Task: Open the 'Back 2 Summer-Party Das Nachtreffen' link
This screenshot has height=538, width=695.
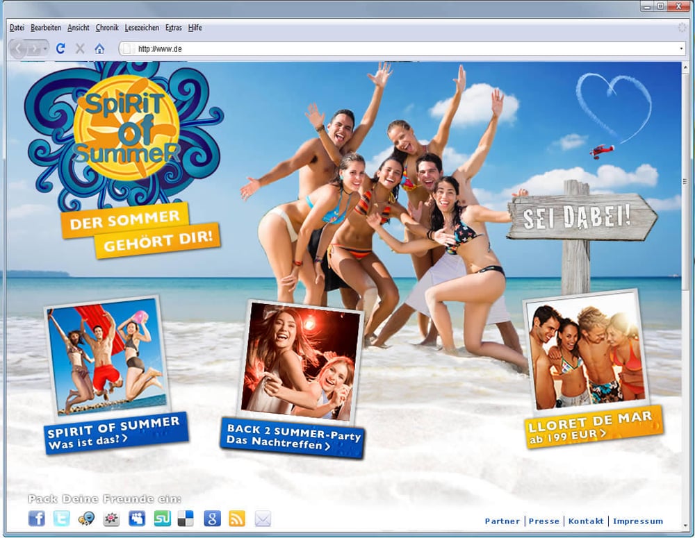Action: (293, 437)
